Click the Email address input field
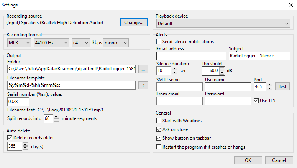The image size is (297, 168). pos(191,56)
